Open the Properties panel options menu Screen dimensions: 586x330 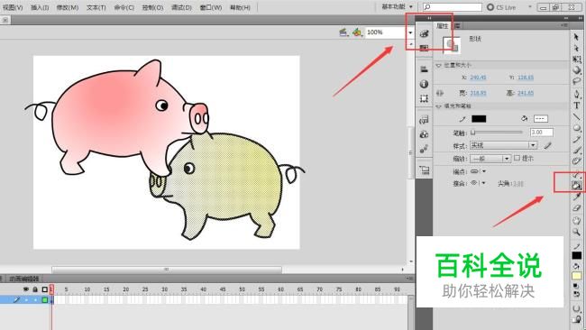(564, 25)
